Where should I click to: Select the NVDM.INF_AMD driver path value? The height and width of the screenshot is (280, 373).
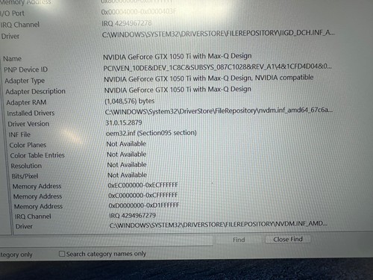tap(219, 225)
